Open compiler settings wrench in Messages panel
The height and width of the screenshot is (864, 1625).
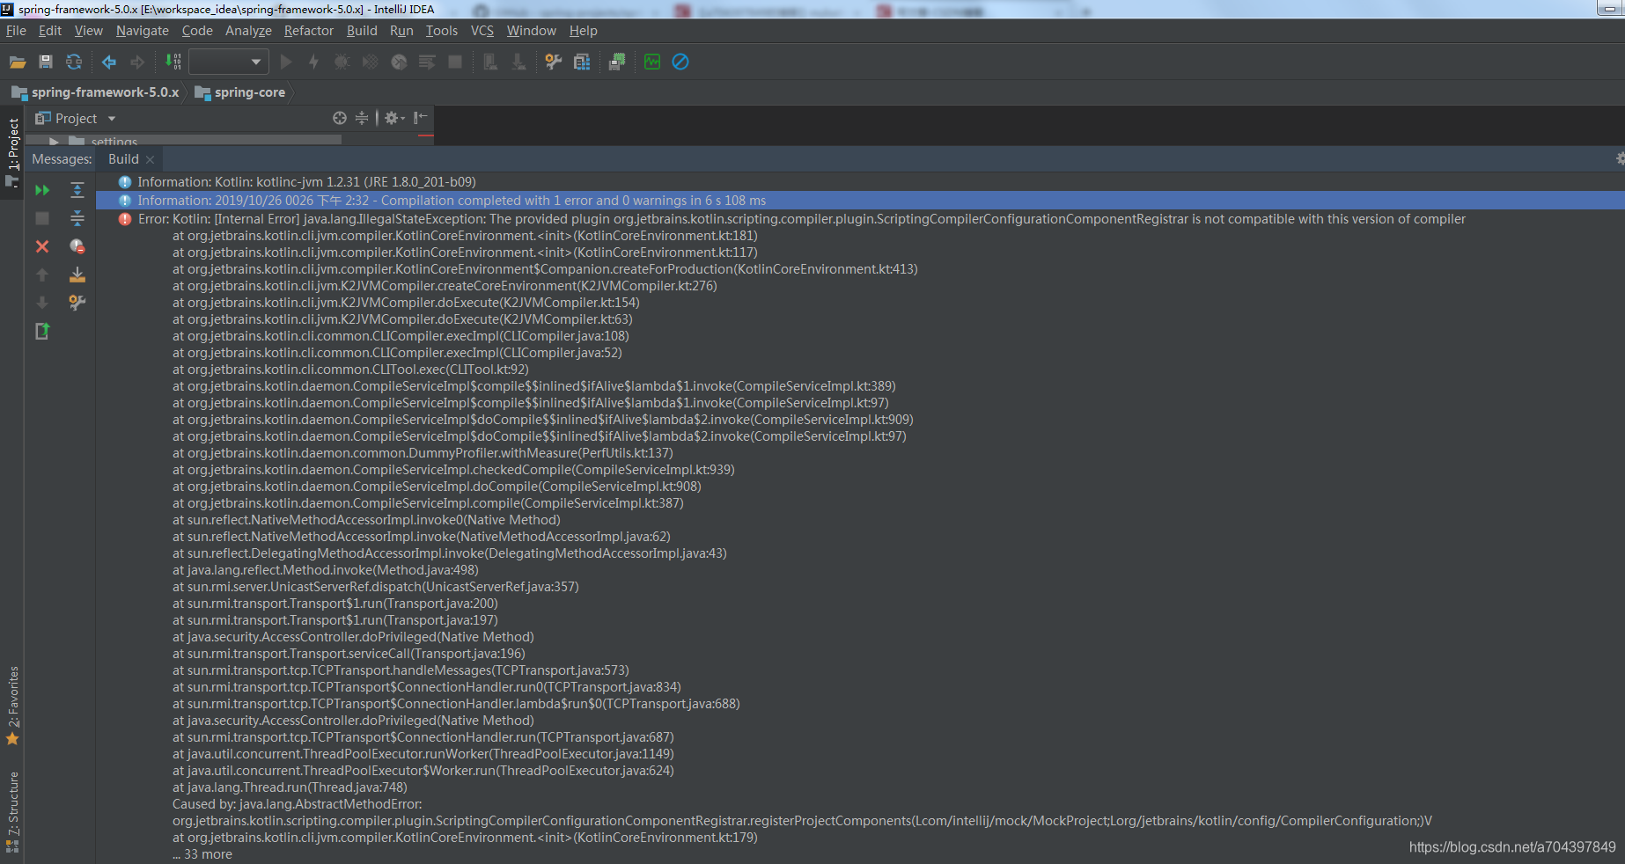click(x=77, y=303)
